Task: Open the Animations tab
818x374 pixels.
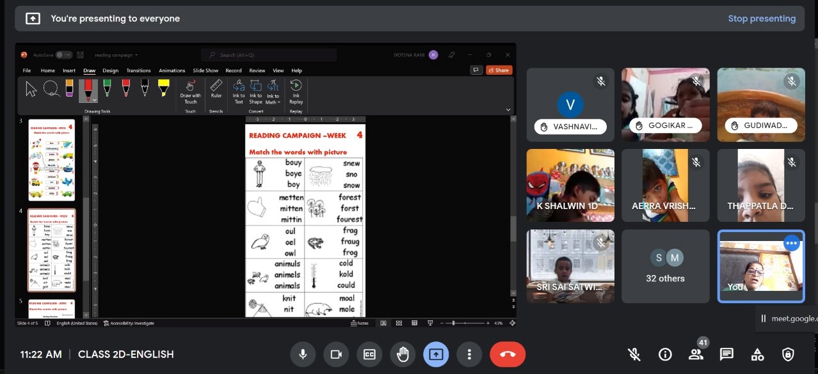Action: [172, 70]
